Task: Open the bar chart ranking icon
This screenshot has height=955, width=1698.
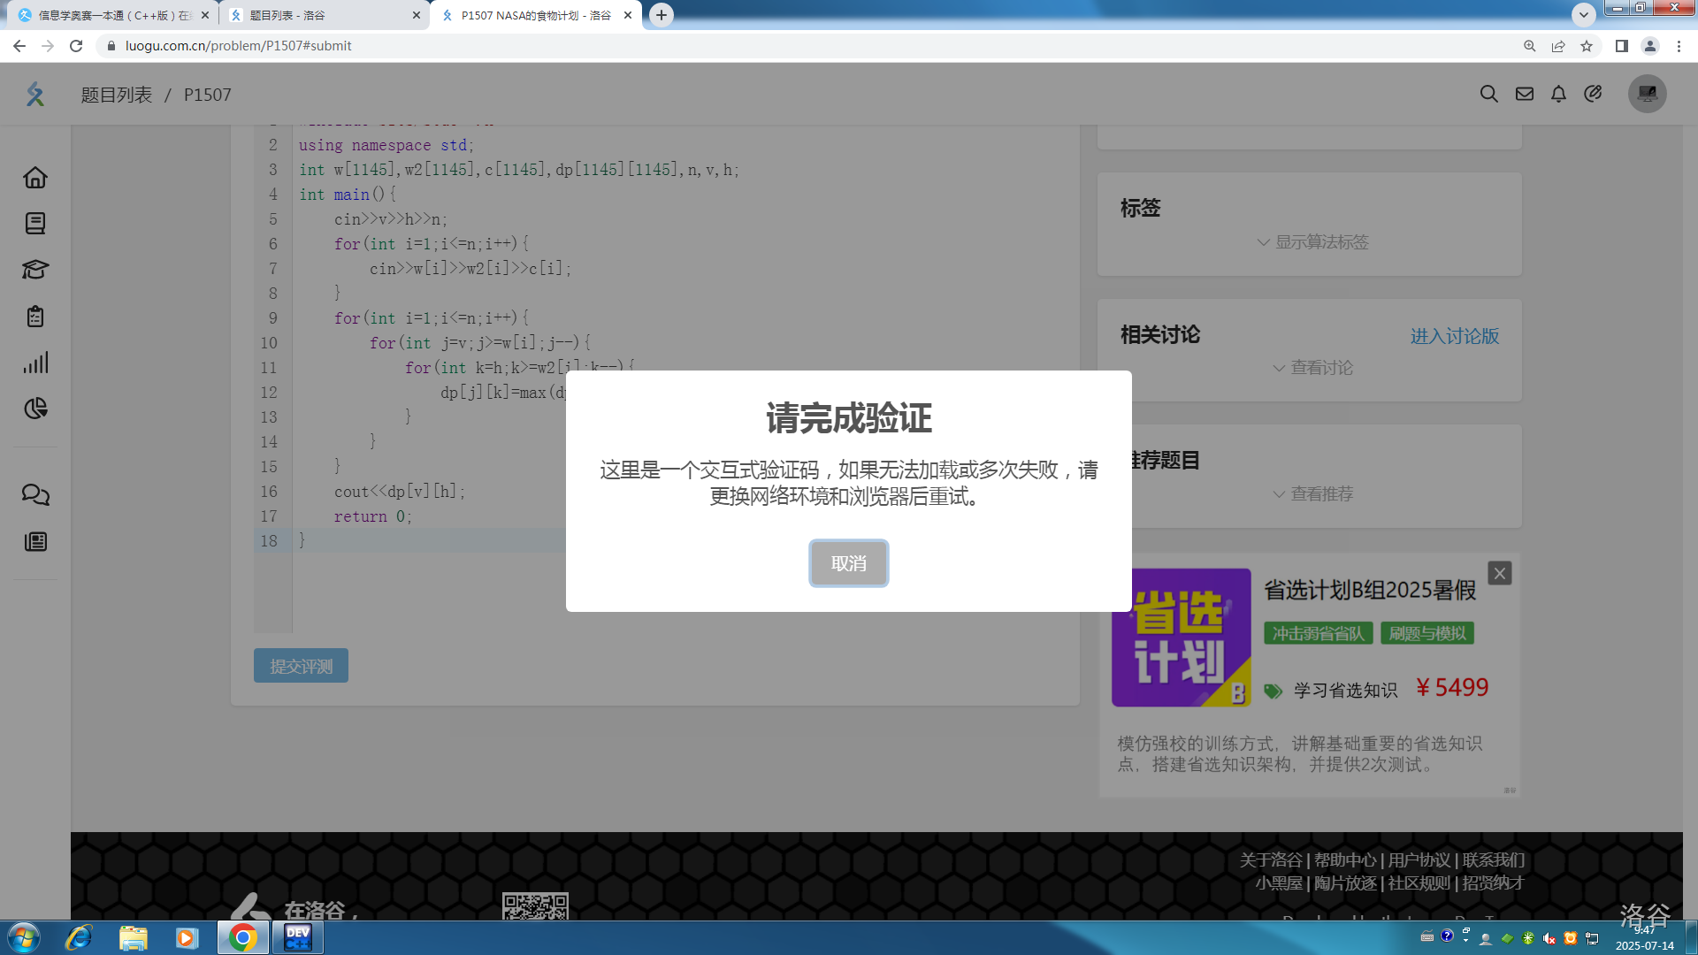Action: (x=35, y=363)
